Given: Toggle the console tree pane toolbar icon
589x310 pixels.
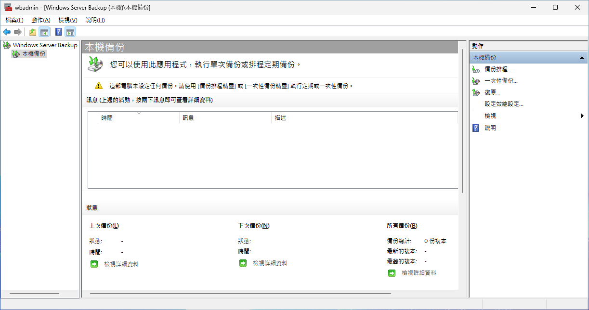Looking at the screenshot, I should 44,32.
